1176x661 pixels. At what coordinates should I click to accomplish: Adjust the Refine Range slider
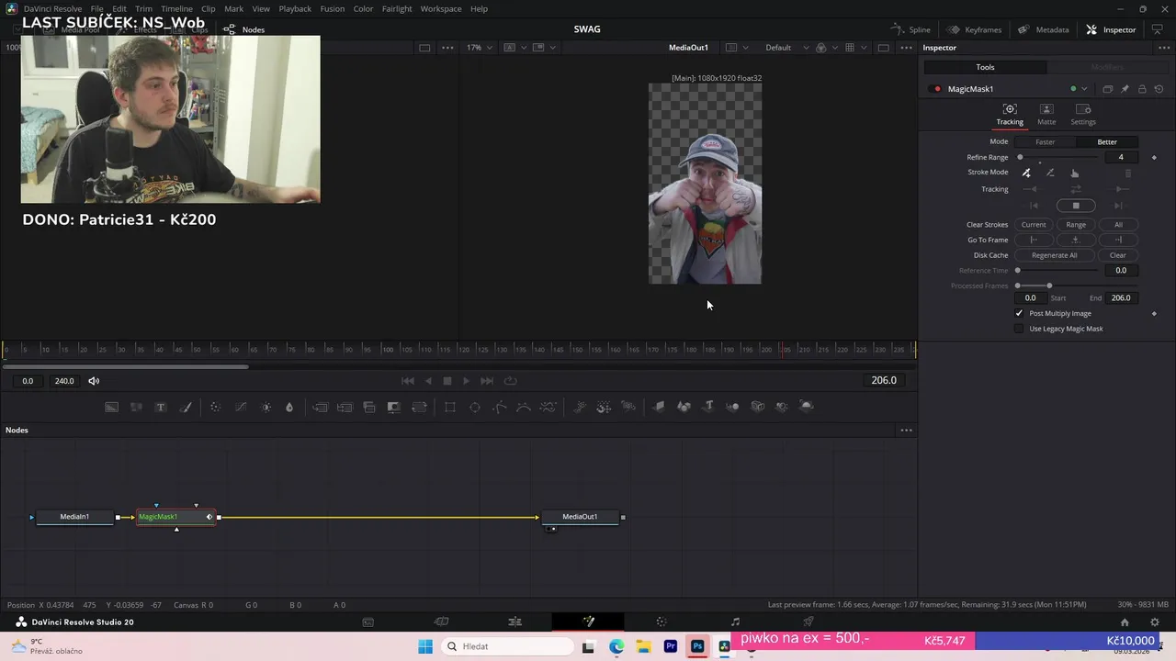pyautogui.click(x=1057, y=157)
